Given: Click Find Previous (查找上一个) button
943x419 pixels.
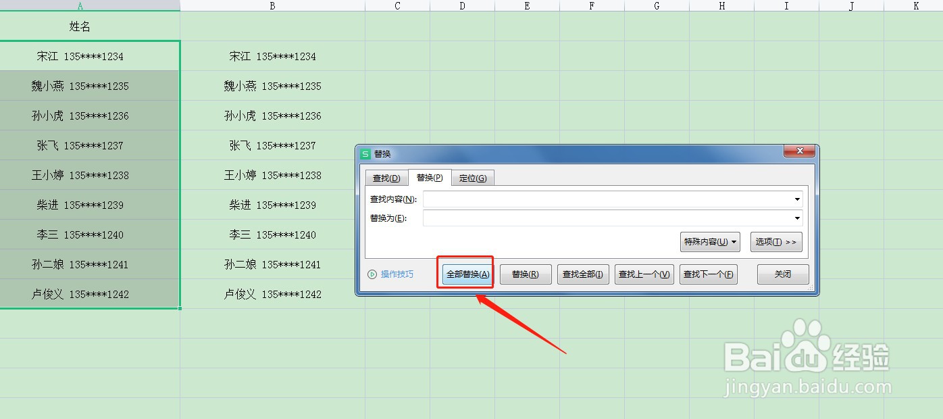Looking at the screenshot, I should tap(644, 274).
